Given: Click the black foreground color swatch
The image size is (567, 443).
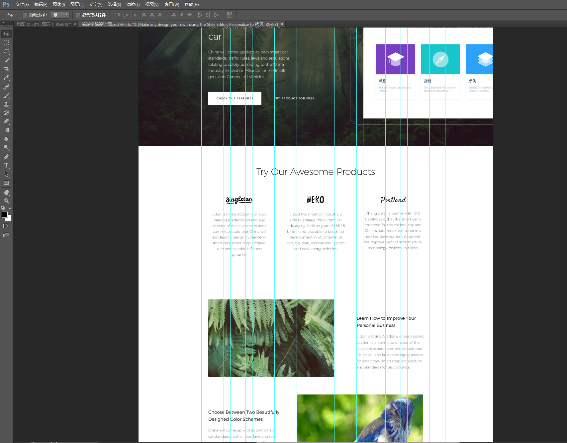Looking at the screenshot, I should point(4,214).
